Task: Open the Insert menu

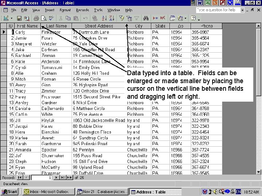Action: [49, 10]
